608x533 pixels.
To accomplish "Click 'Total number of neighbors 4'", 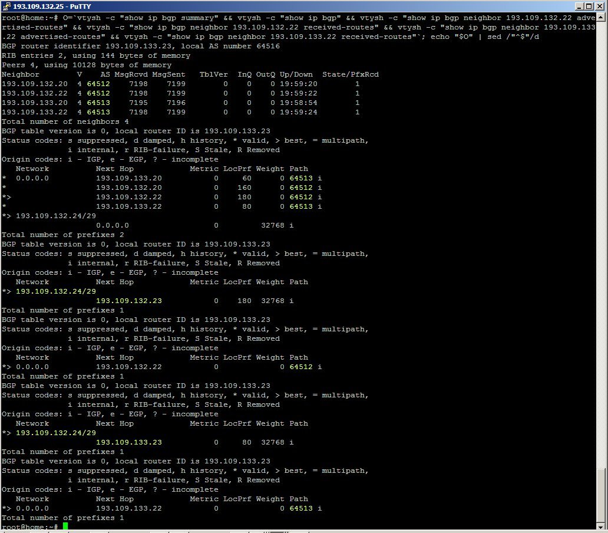I will click(x=65, y=121).
